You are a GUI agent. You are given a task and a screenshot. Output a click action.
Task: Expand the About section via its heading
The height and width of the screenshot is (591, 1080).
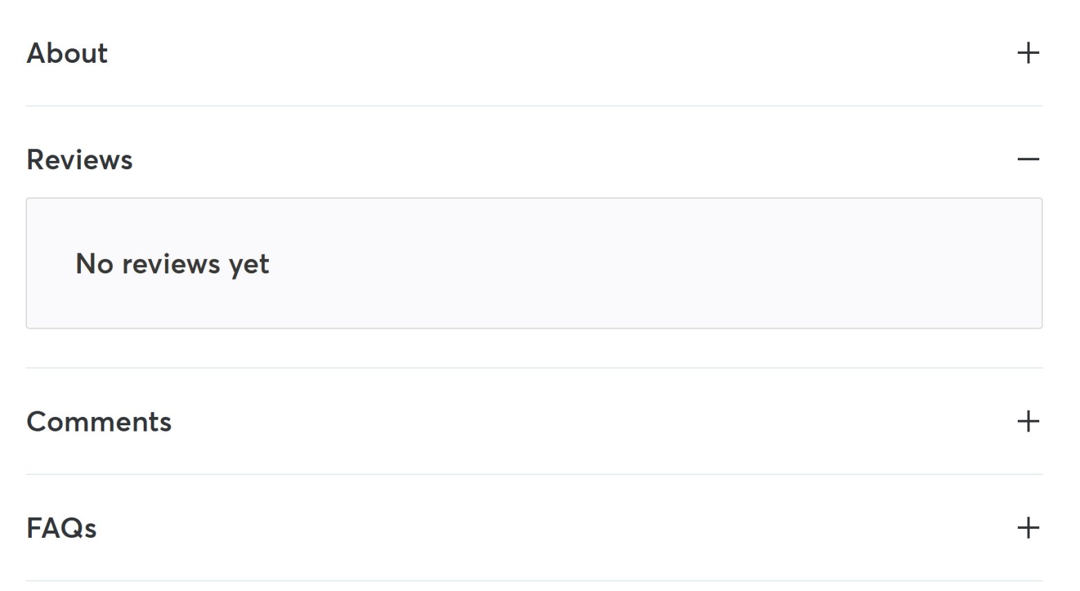[x=67, y=53]
